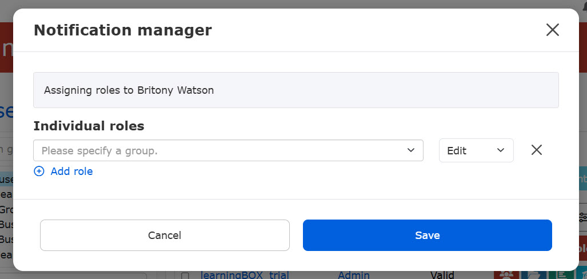Click the chevron arrow of the group selector
The image size is (587, 279).
pos(410,150)
